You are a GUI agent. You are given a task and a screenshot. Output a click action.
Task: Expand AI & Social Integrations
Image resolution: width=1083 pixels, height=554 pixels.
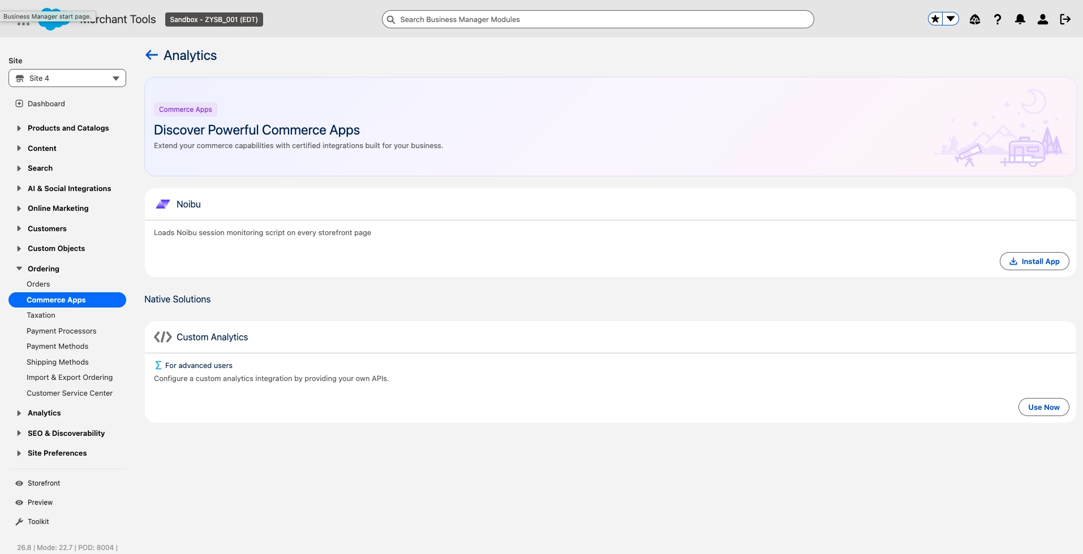[69, 188]
